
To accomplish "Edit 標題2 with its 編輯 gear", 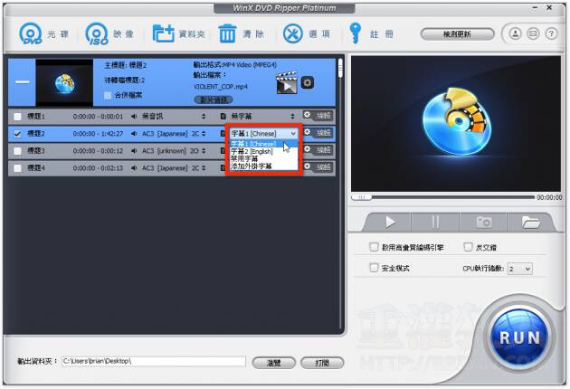I will pyautogui.click(x=318, y=133).
